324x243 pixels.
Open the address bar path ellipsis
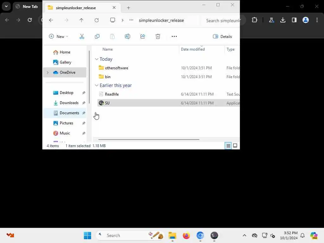pyautogui.click(x=131, y=20)
